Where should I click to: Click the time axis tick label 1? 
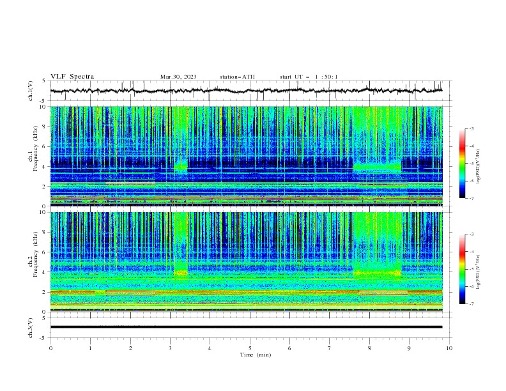point(90,348)
